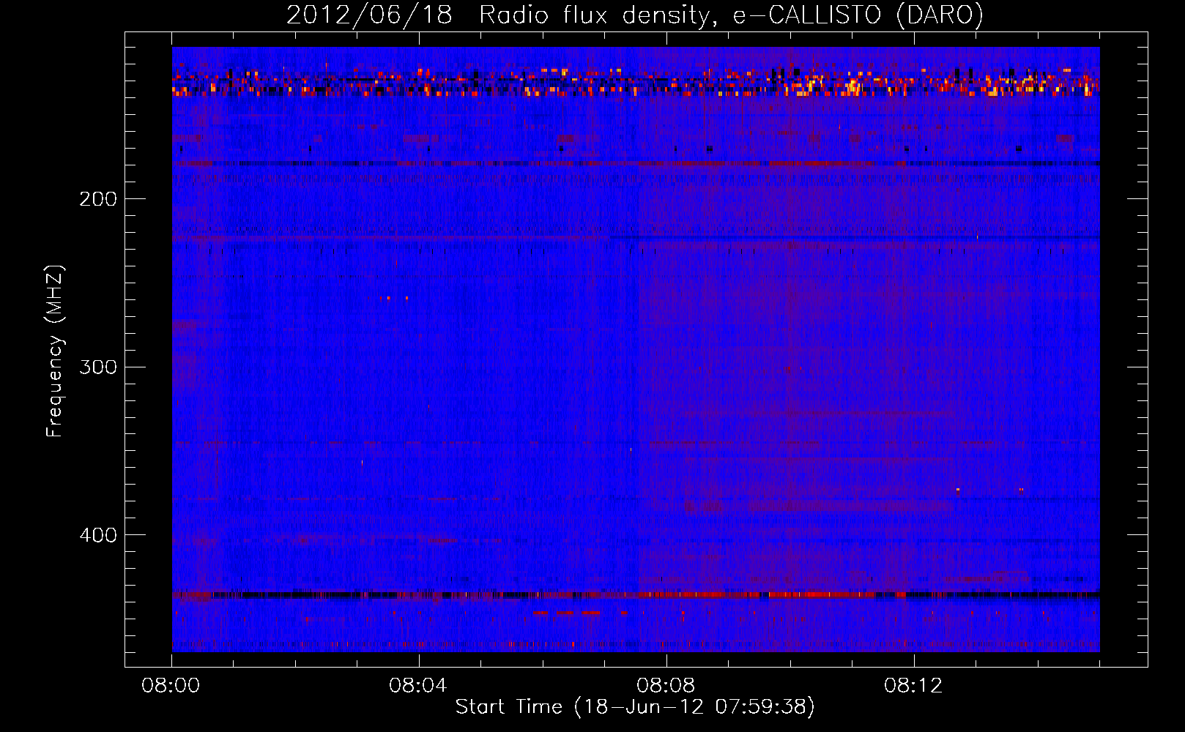Select the 200 frequency tick label
The image size is (1185, 732).
[x=98, y=199]
